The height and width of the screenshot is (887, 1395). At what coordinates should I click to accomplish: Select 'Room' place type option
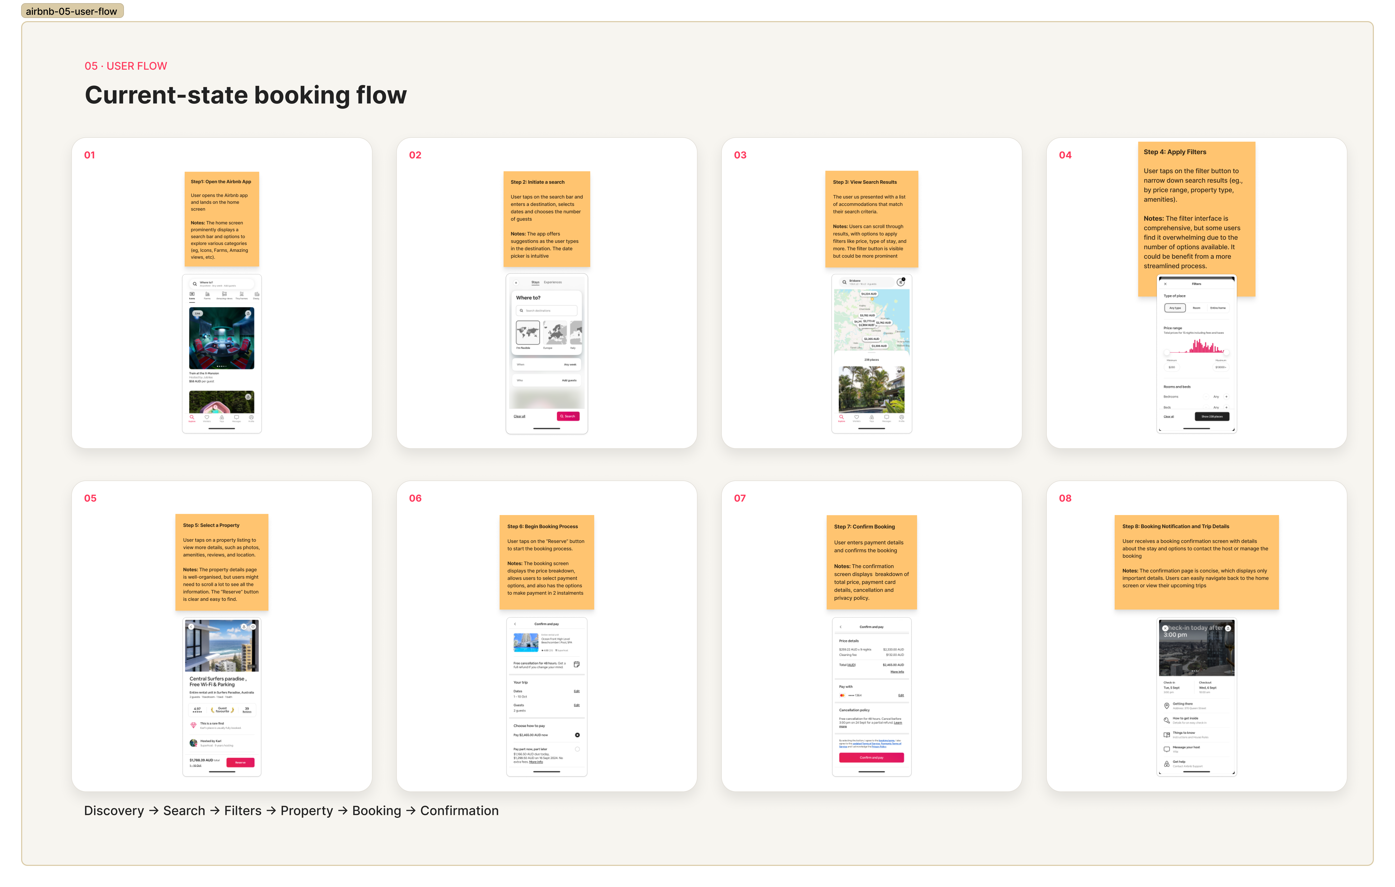(x=1196, y=308)
